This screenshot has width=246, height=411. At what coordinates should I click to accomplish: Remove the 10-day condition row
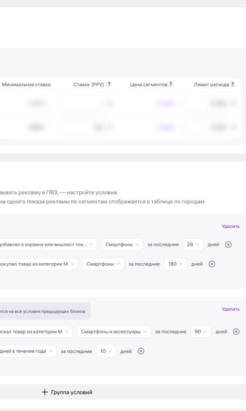(141, 351)
